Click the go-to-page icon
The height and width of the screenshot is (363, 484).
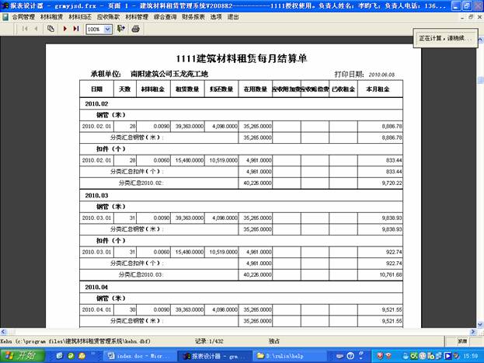[x=50, y=29]
